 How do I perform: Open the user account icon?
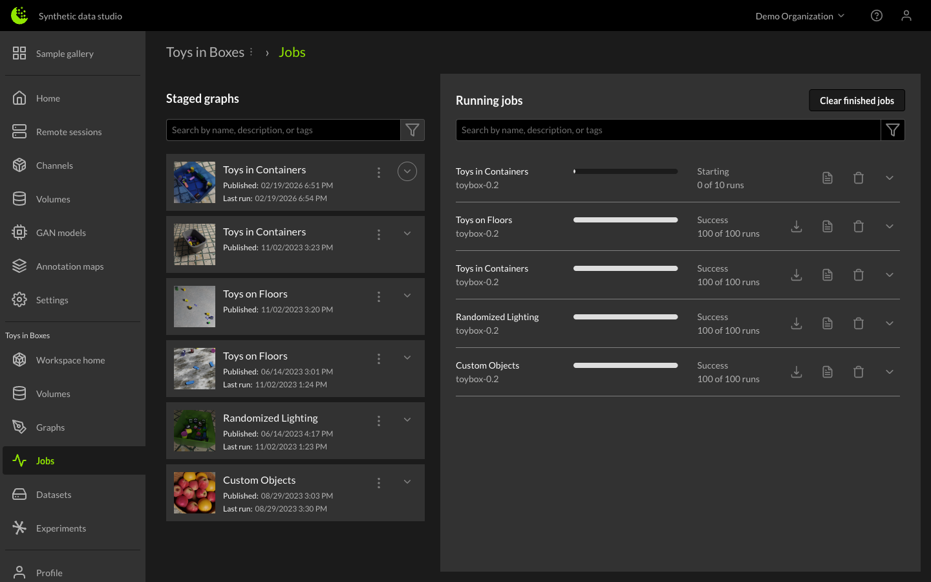906,16
